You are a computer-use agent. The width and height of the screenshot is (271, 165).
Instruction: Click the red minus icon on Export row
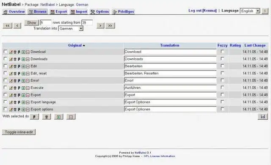point(28,95)
